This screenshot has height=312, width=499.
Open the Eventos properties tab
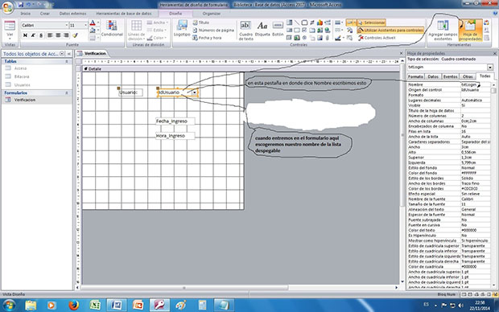tap(451, 76)
